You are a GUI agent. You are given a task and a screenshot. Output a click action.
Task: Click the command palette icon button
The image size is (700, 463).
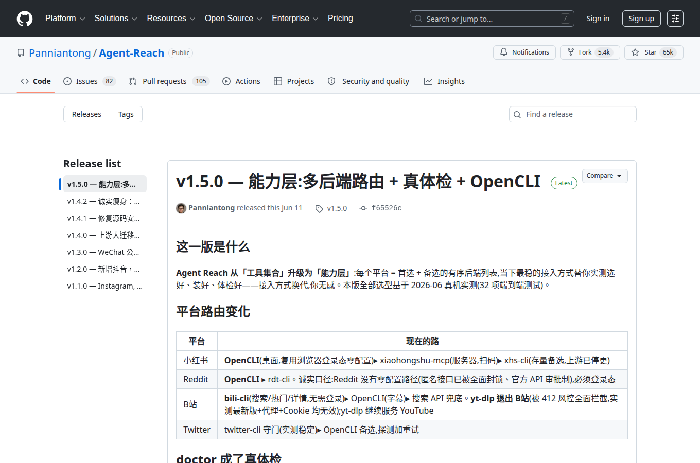675,19
